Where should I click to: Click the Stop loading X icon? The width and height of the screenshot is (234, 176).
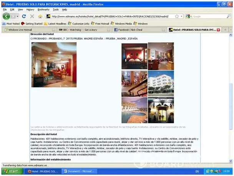pos(32,16)
